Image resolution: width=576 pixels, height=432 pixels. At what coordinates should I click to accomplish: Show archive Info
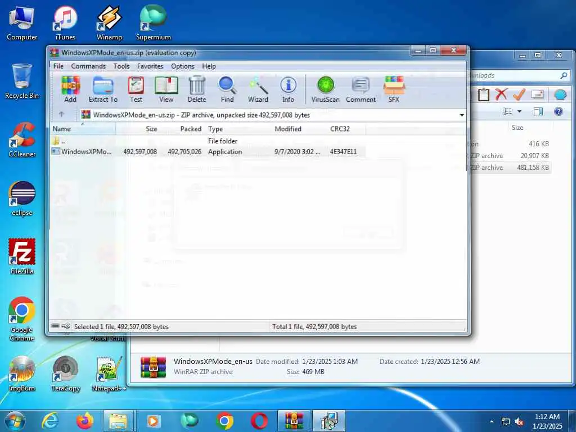tap(288, 89)
